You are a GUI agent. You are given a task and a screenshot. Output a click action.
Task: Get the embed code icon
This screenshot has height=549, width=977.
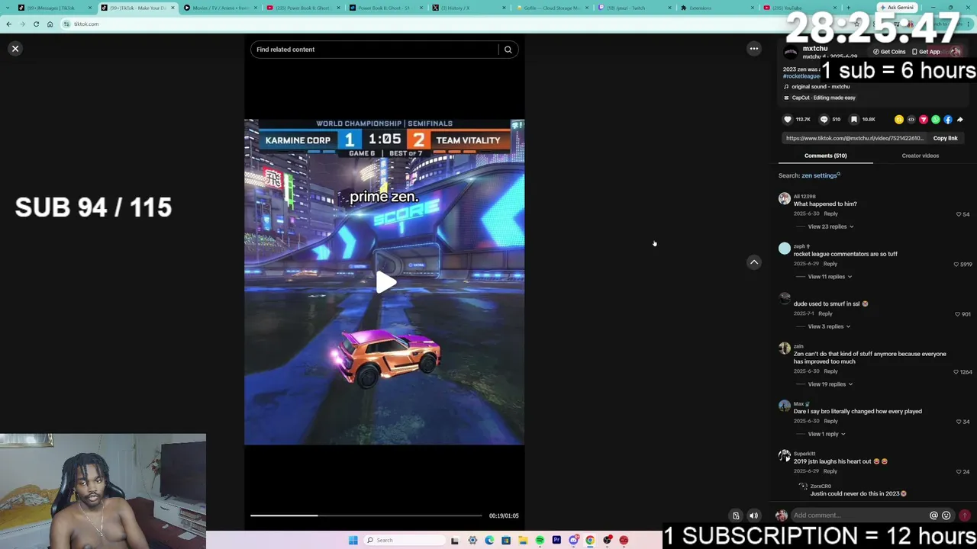pyautogui.click(x=911, y=120)
